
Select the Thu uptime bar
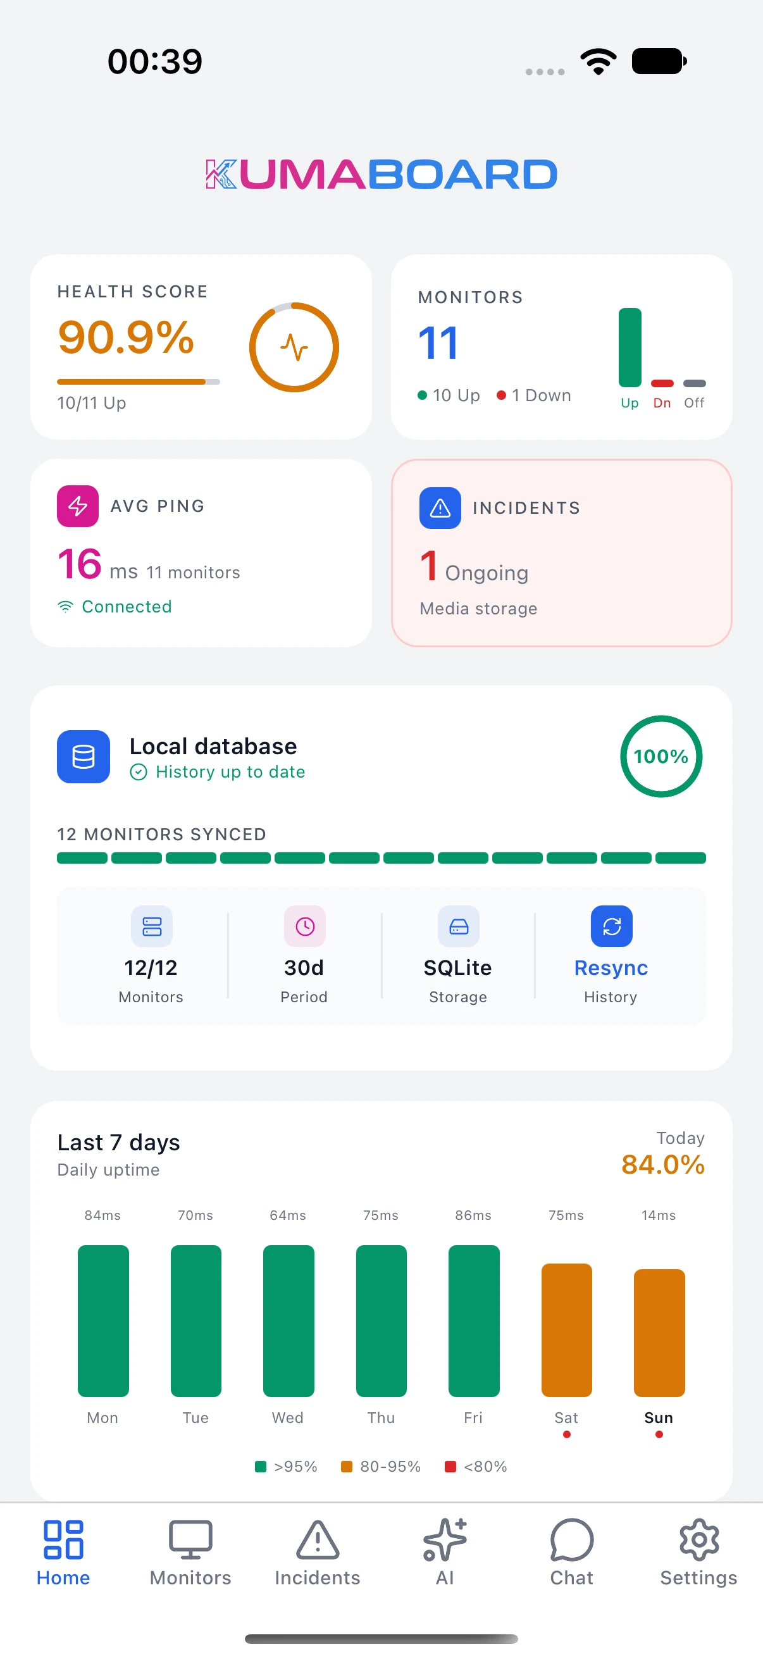(381, 1321)
